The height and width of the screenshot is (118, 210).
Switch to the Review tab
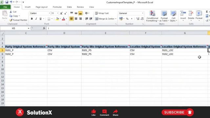pyautogui.click(x=80, y=7)
